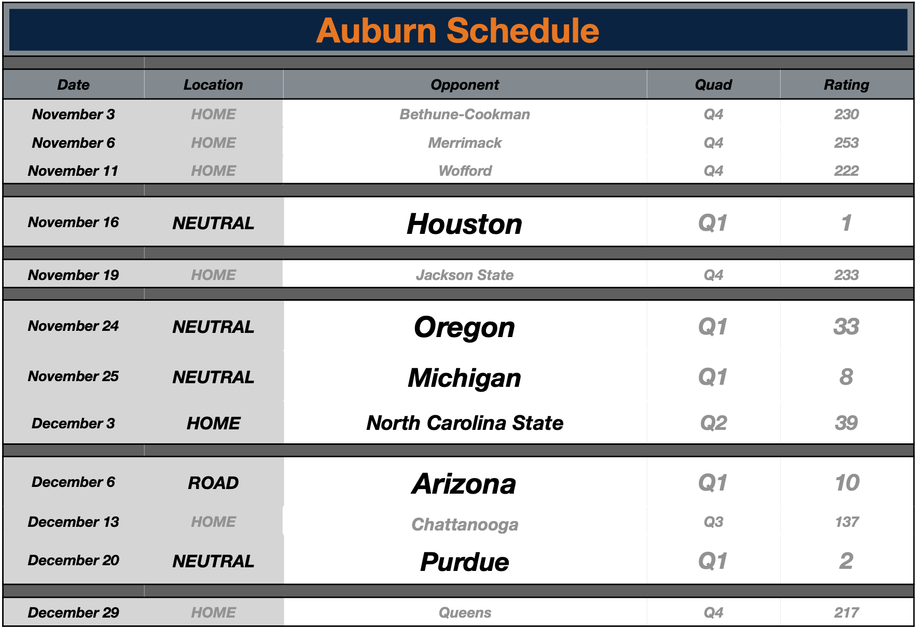916x629 pixels.
Task: Click the Quad column header
Action: [x=713, y=85]
